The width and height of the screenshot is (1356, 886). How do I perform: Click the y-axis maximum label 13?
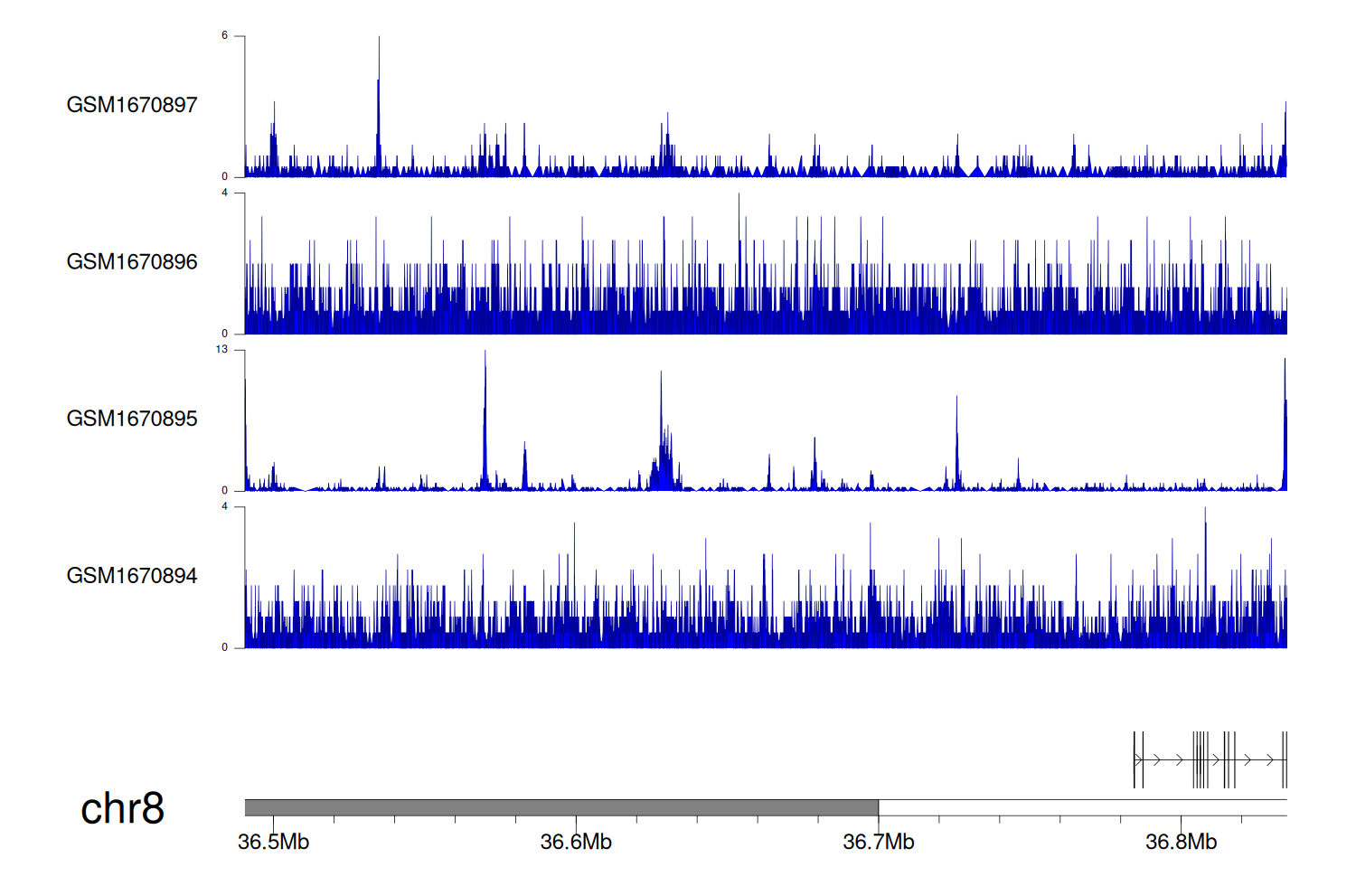(221, 350)
